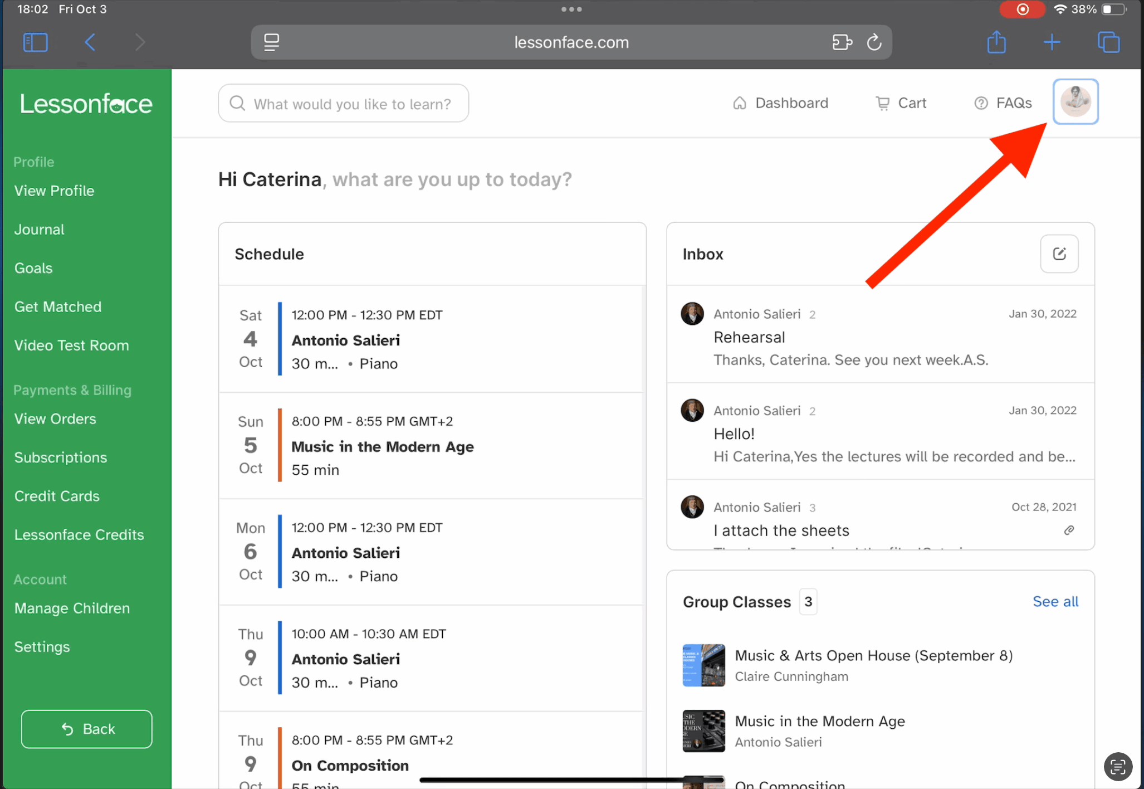
Task: Open the user profile avatar menu
Action: click(x=1075, y=101)
